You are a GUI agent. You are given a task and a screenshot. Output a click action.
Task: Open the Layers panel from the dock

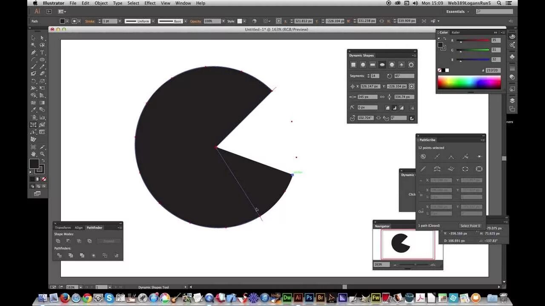tap(512, 101)
